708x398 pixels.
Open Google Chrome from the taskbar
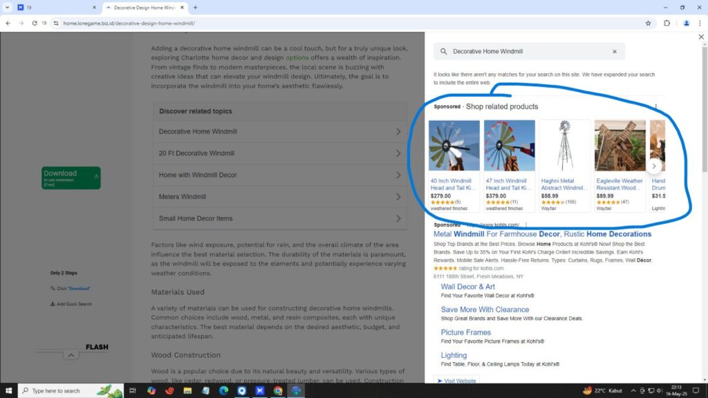click(278, 390)
